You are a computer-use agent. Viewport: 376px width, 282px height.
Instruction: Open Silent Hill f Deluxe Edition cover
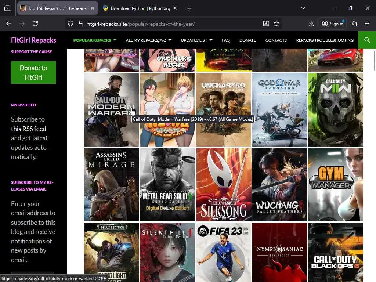click(167, 252)
